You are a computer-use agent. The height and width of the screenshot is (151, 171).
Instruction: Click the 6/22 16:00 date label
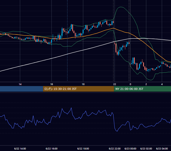click(x=52, y=148)
